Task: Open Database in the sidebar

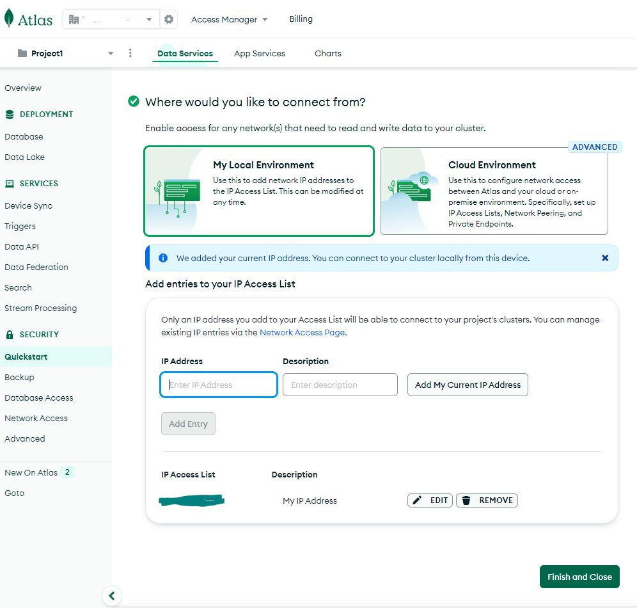Action: pyautogui.click(x=24, y=136)
